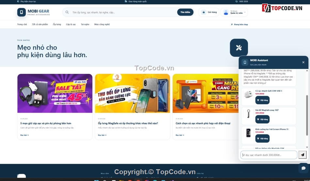Click the magnifier icon in search bar
The image size is (310, 181).
click(x=67, y=12)
